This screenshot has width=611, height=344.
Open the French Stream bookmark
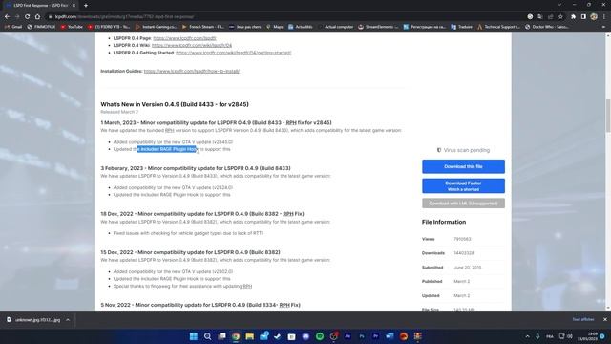pos(202,27)
